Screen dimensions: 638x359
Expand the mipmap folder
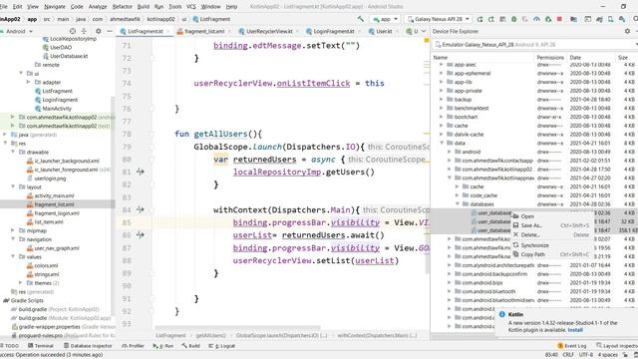[x=13, y=230]
